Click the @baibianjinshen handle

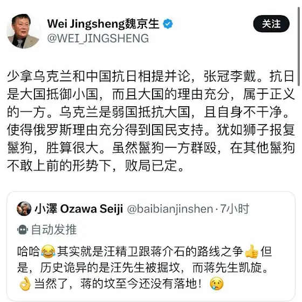click(x=170, y=209)
